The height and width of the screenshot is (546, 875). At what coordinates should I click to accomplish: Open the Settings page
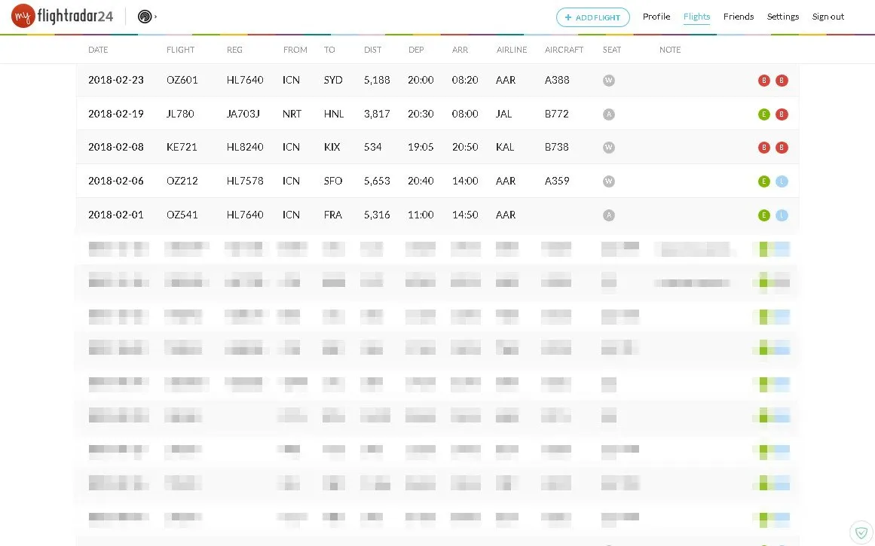783,17
